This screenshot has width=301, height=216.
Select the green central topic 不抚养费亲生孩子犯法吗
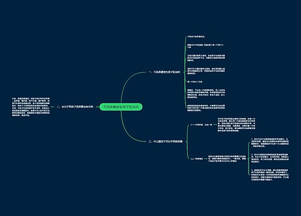[x=121, y=107]
